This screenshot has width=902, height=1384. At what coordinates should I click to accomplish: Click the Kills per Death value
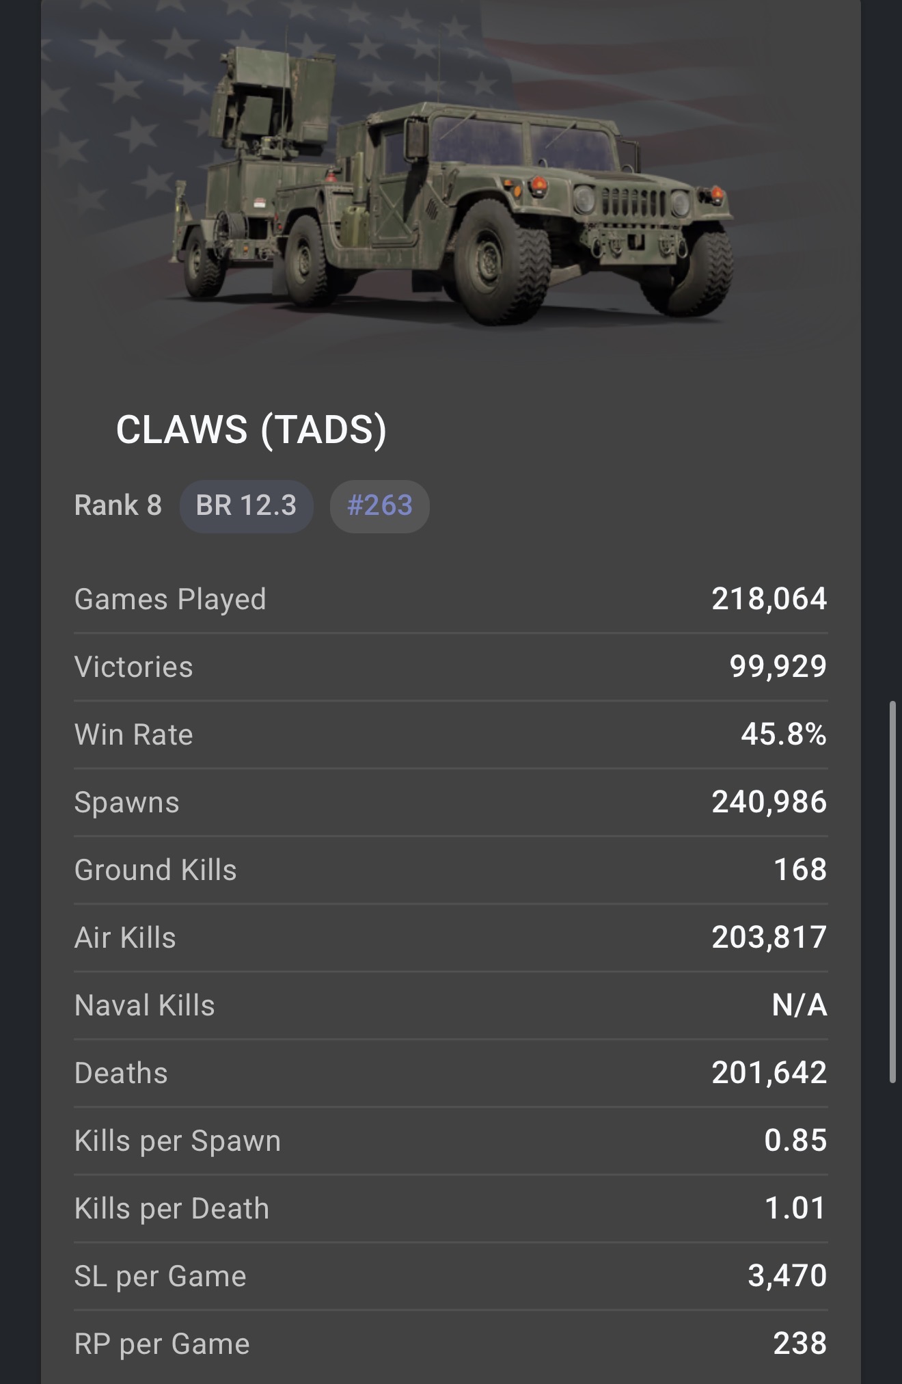[795, 1208]
